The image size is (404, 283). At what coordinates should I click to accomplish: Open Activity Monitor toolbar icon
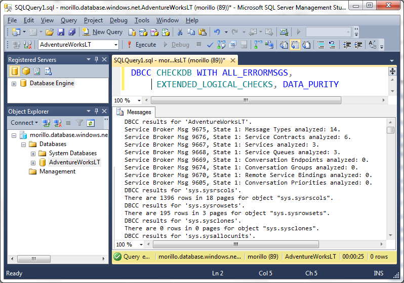tap(284, 32)
